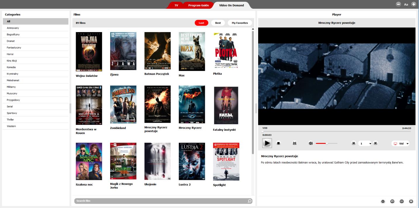
Task: Select the Western category
Action: [36, 126]
